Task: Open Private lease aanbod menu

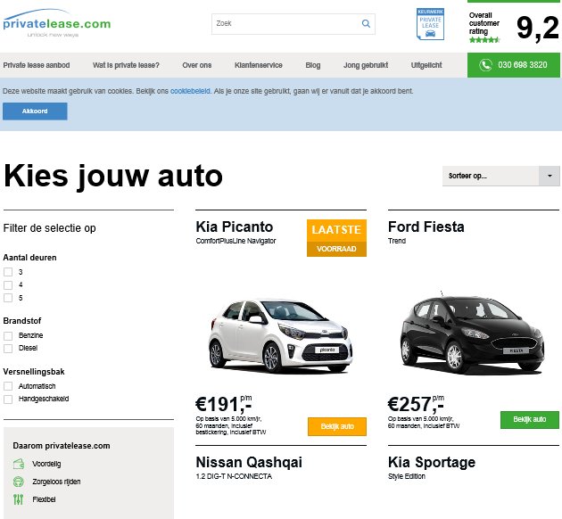Action: pos(37,65)
